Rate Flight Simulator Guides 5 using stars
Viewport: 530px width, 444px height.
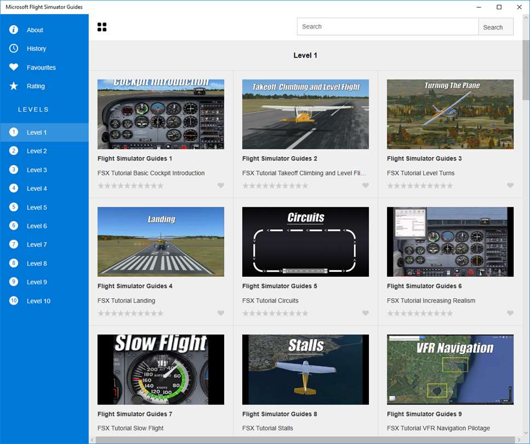pyautogui.click(x=275, y=313)
